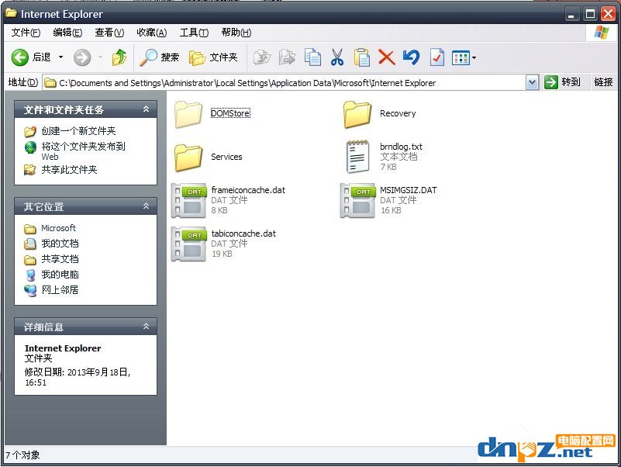The image size is (621, 467).
Task: Select the tabiconcache.dat file icon
Action: pyautogui.click(x=188, y=244)
